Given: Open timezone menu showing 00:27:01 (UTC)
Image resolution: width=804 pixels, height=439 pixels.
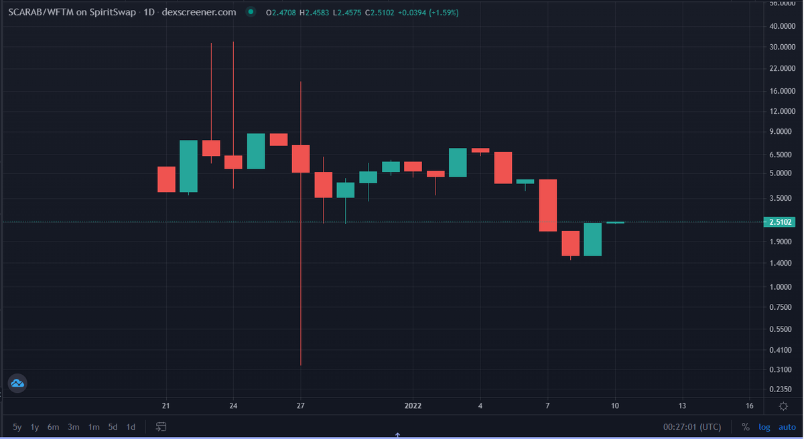Looking at the screenshot, I should (693, 426).
